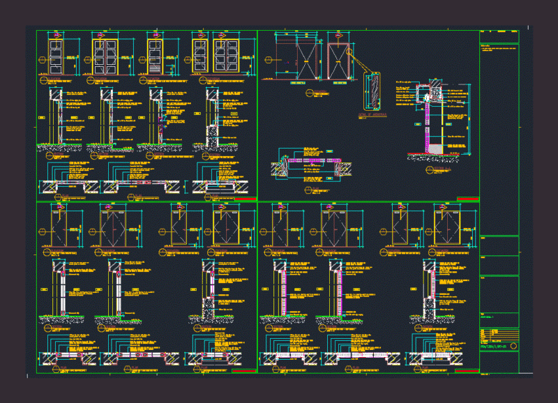The image size is (558, 403).
Task: Click the red stamp in bottom-left sheet corner
Action: 243,371
